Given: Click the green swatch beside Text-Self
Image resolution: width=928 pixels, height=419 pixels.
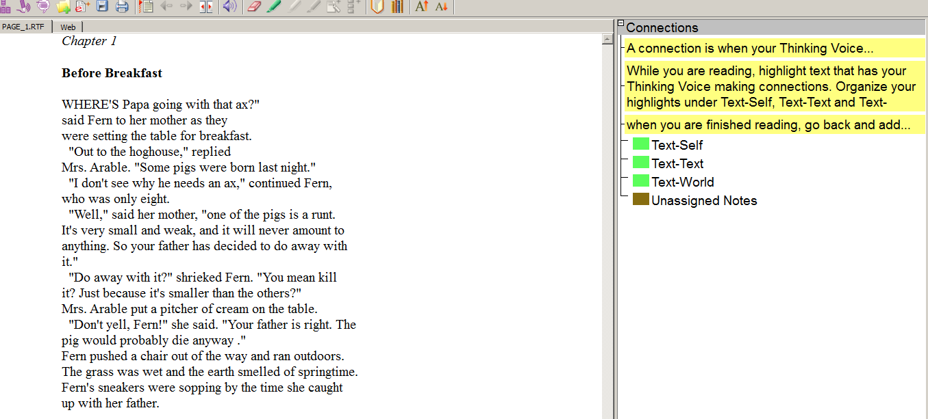Looking at the screenshot, I should pyautogui.click(x=641, y=144).
